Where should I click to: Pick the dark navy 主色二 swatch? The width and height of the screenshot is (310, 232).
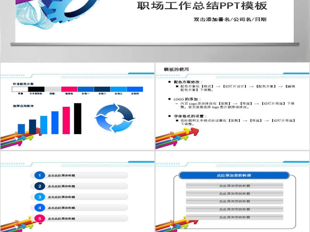coord(102,89)
